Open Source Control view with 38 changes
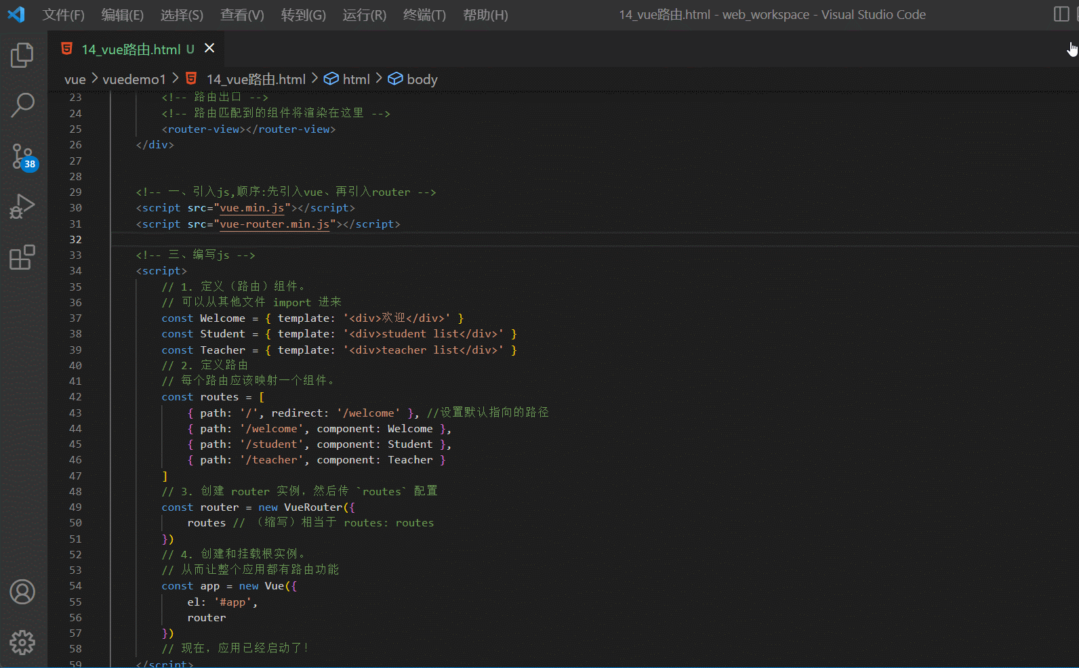 [24, 156]
